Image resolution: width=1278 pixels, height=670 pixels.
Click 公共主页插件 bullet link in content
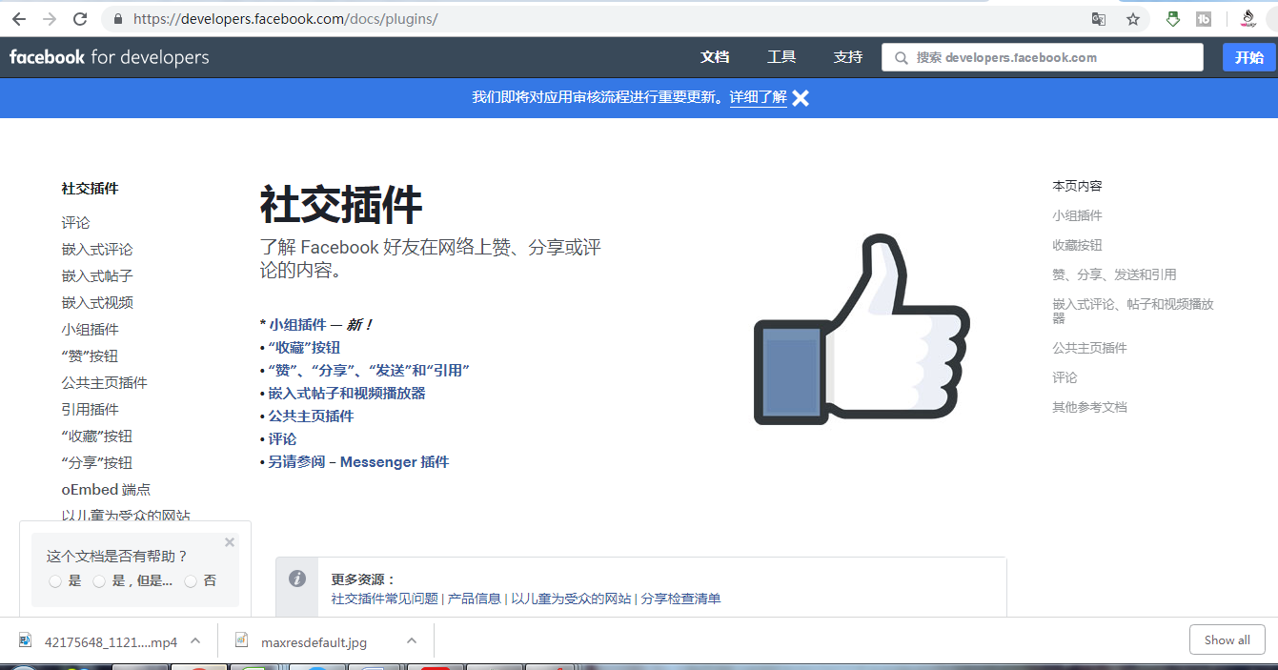311,416
